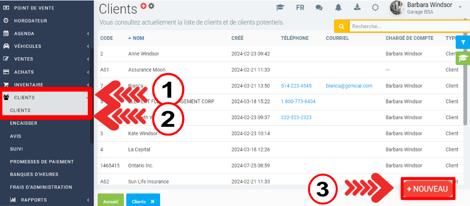Switch to the Accueil tab
Screen dimensions: 470x206
click(x=110, y=201)
